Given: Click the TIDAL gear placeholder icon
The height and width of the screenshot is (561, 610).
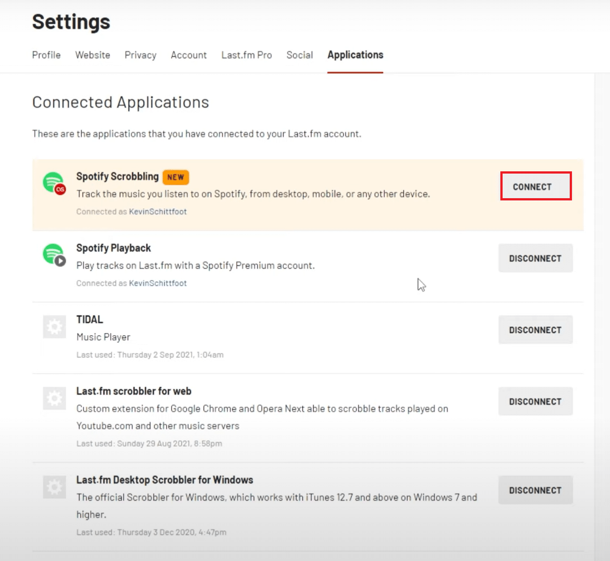Looking at the screenshot, I should click(x=55, y=327).
